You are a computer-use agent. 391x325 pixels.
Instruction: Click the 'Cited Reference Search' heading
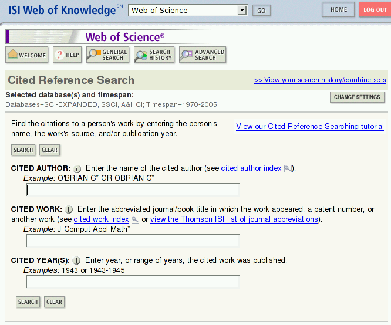[x=71, y=80]
